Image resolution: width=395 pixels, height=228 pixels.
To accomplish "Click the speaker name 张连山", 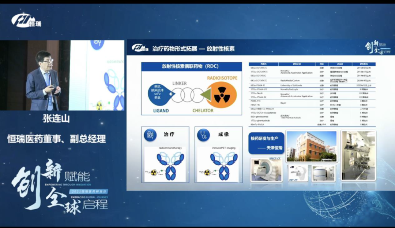I will (x=56, y=120).
